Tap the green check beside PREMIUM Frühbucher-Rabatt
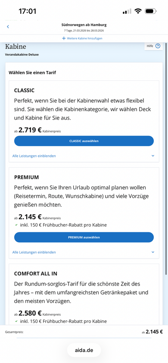Screen dimensions: 168x363 (16, 225)
